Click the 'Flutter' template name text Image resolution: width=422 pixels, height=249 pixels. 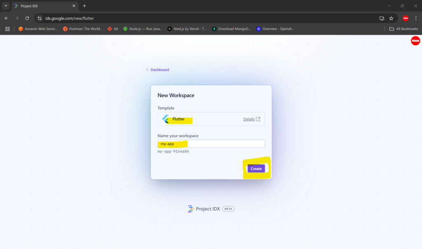click(178, 119)
